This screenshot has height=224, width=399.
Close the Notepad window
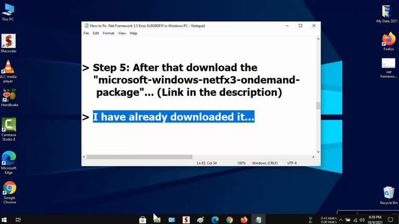point(314,26)
